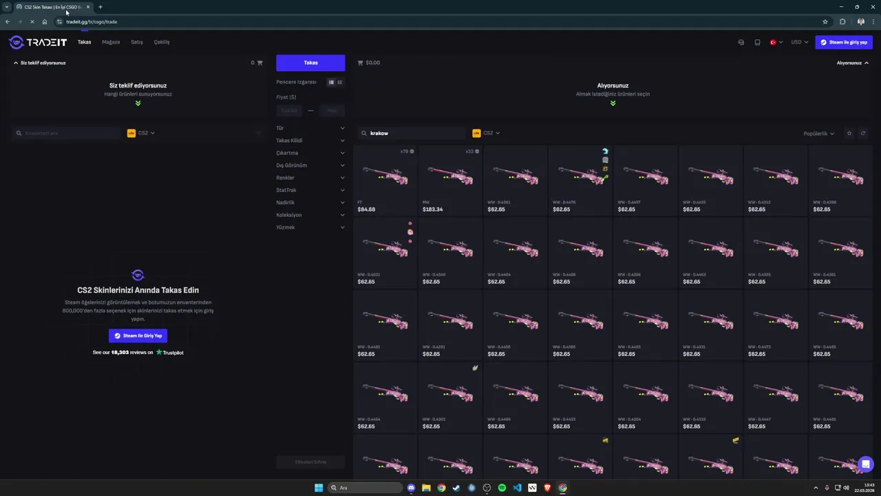Expand the Nadirlik filter
Image resolution: width=881 pixels, height=496 pixels.
point(310,203)
